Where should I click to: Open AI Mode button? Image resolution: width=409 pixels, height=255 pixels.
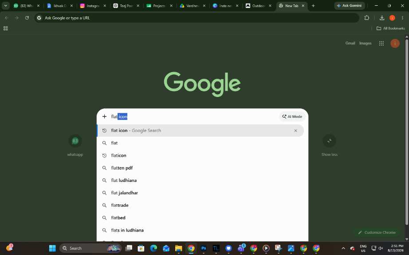(292, 116)
